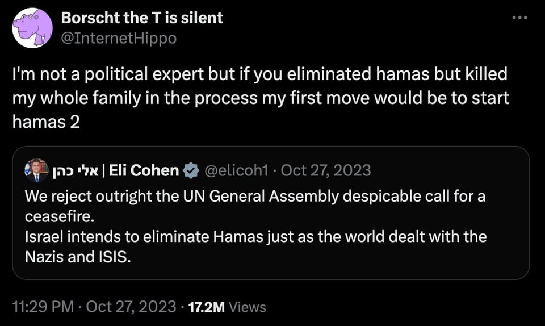
Task: Click Eli Cohen's blue verified badge
Action: 191,170
